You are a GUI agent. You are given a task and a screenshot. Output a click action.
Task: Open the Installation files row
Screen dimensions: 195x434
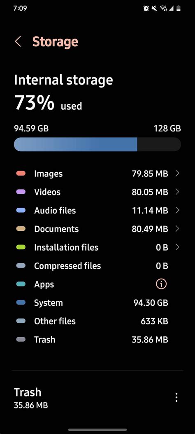pos(97,247)
